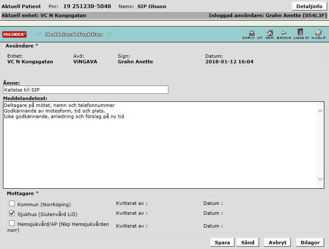Click the line 'Icke godkännande, anledning och förslag'
This screenshot has width=329, height=249.
pyautogui.click(x=64, y=116)
